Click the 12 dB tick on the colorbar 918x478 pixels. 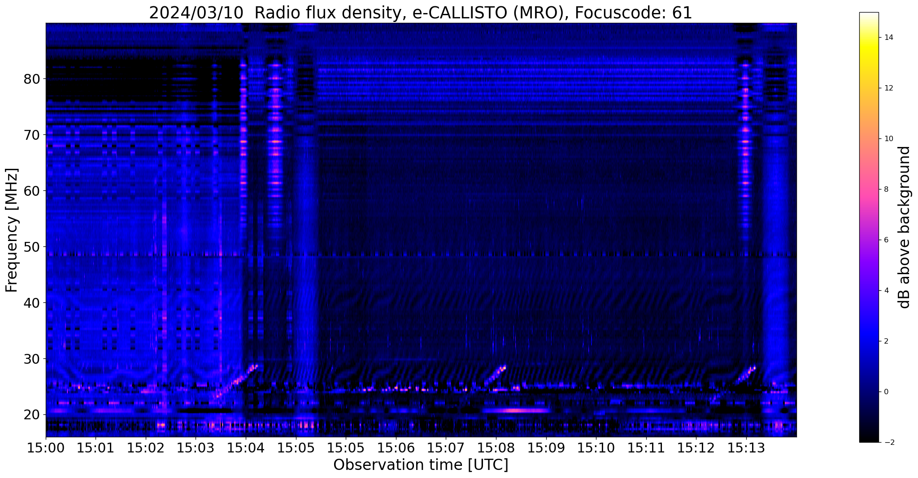(x=888, y=88)
